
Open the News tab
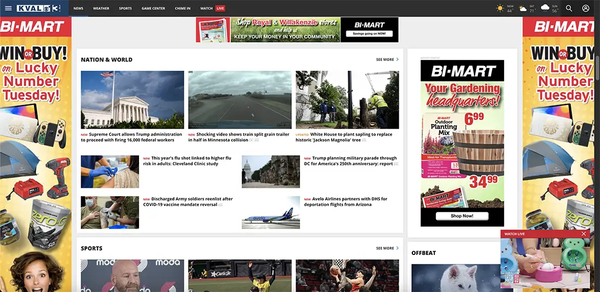pos(79,8)
